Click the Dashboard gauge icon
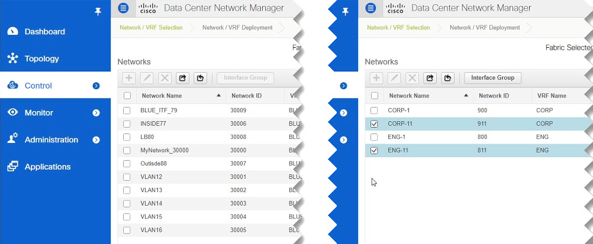The image size is (593, 244). point(12,31)
